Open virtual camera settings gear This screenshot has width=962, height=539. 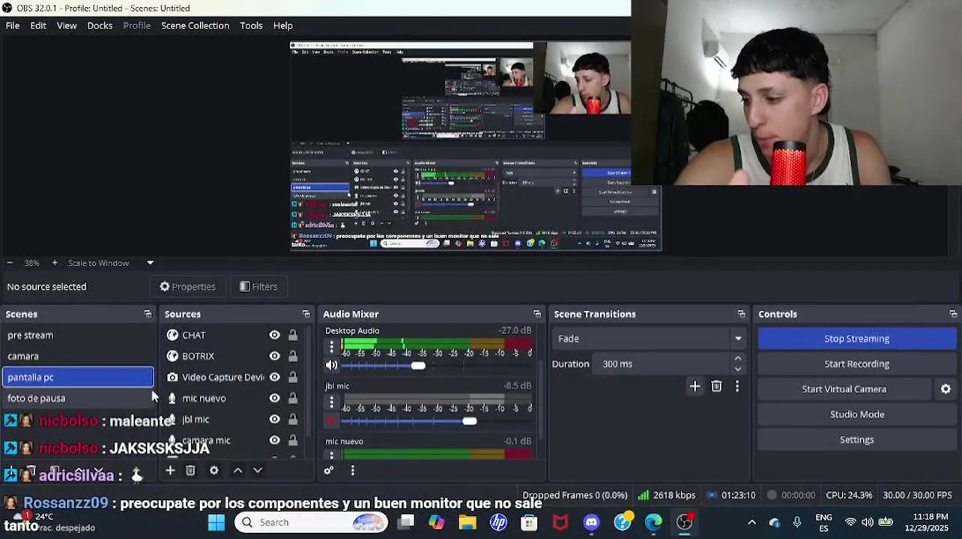[x=946, y=389]
